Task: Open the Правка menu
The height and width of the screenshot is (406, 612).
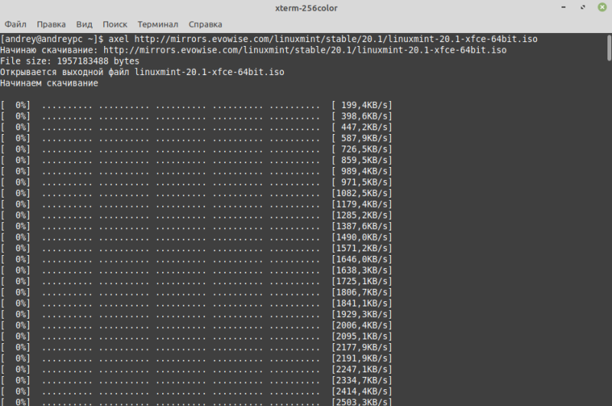Action: tap(51, 24)
